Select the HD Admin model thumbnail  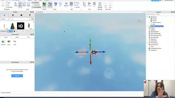click(21, 26)
